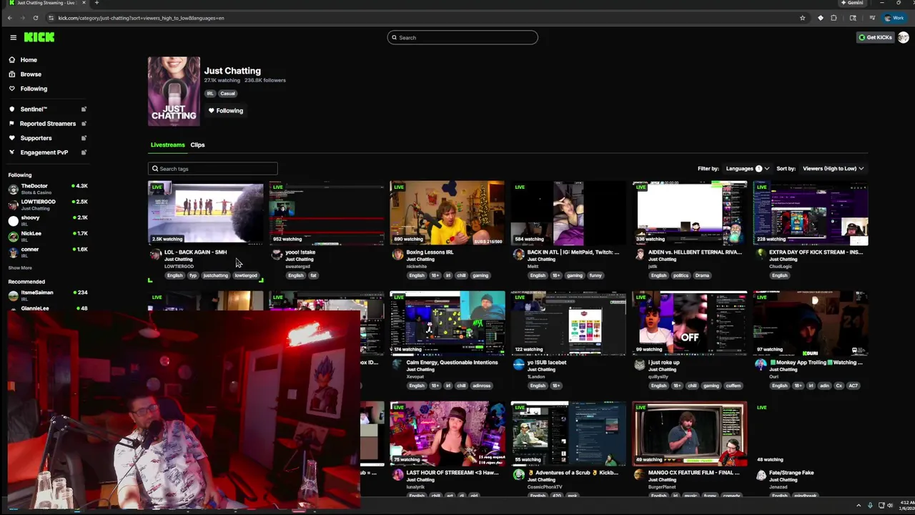Open Viewers (High to Low) sort dropdown
915x515 pixels.
(x=834, y=169)
